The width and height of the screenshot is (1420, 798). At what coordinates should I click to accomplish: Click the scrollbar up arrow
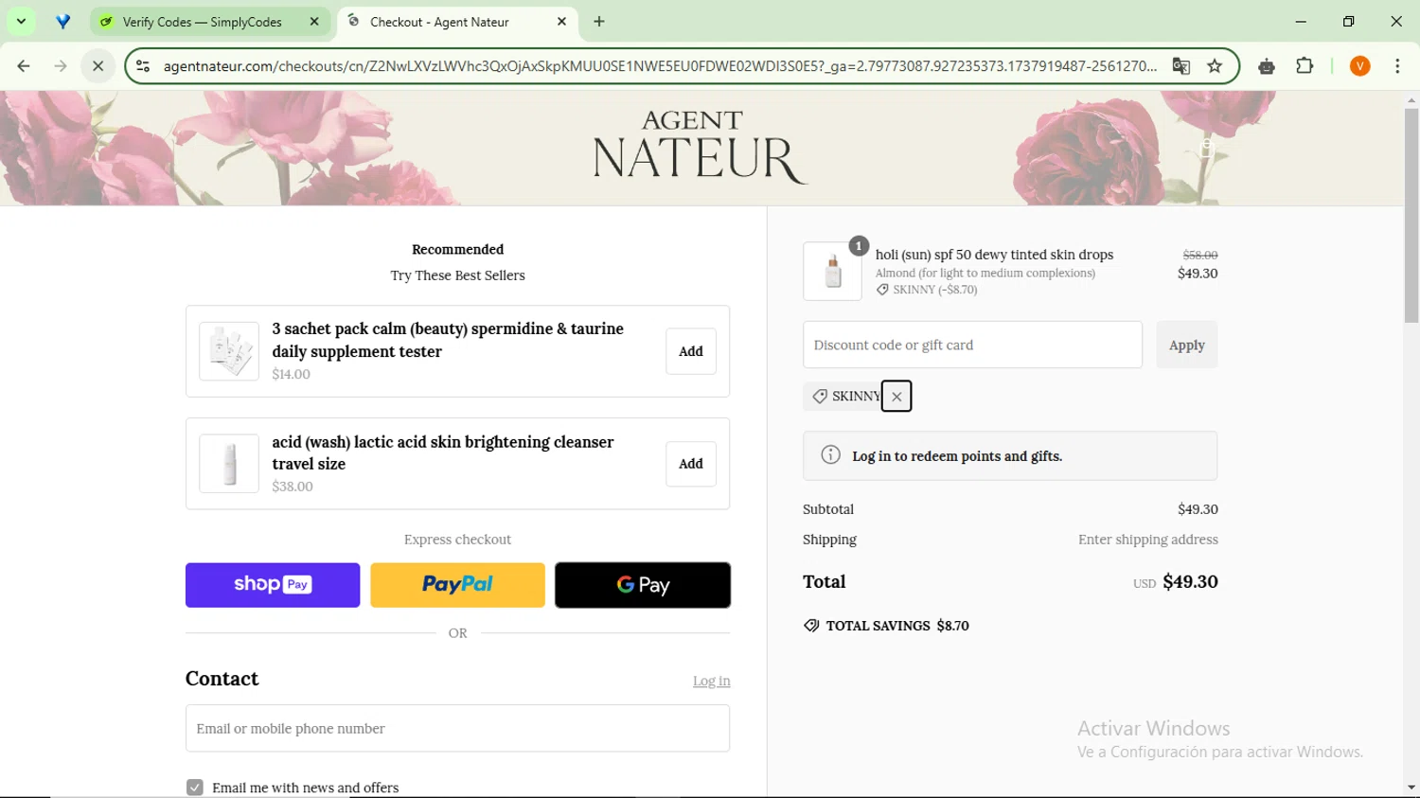tap(1411, 99)
